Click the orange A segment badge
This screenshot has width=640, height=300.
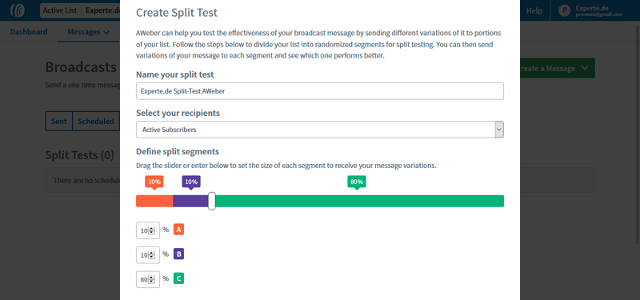(x=178, y=230)
